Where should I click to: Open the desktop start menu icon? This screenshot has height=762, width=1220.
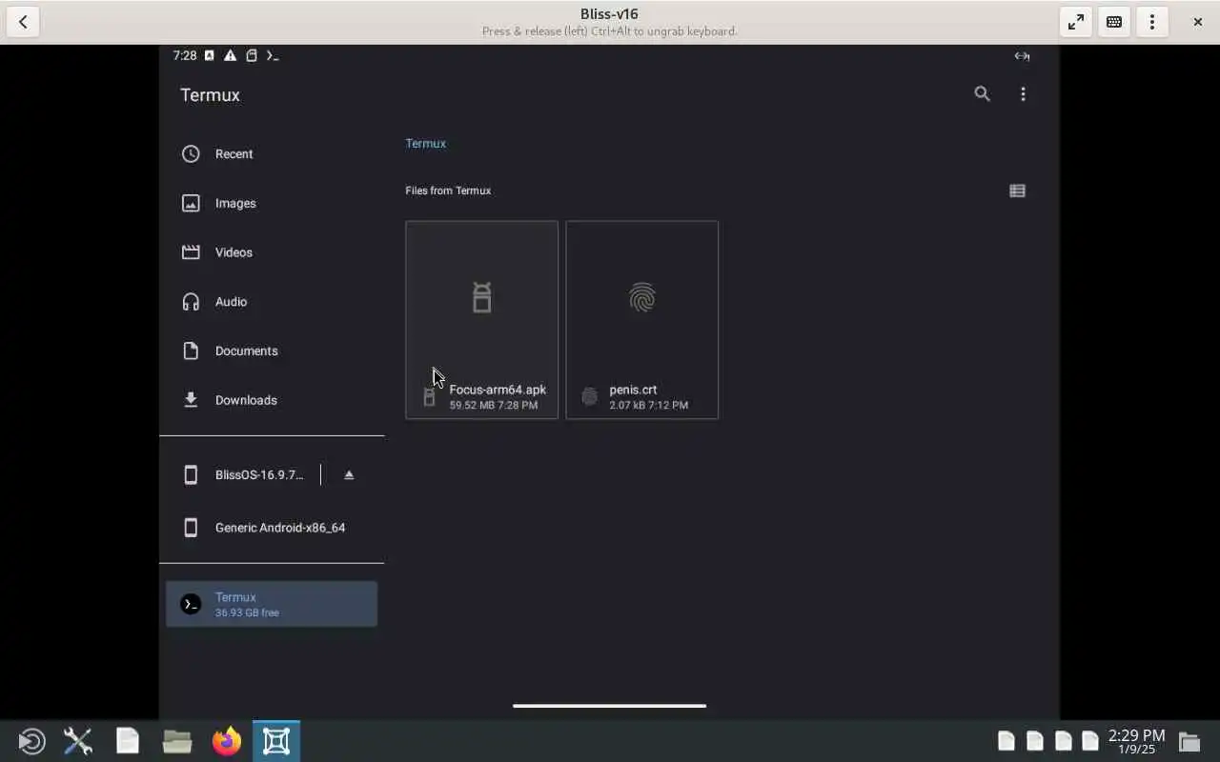coord(30,741)
